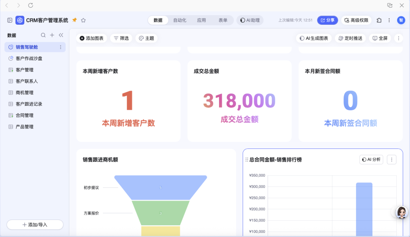Switch to the 表单 tab
410x237 pixels.
(x=223, y=20)
